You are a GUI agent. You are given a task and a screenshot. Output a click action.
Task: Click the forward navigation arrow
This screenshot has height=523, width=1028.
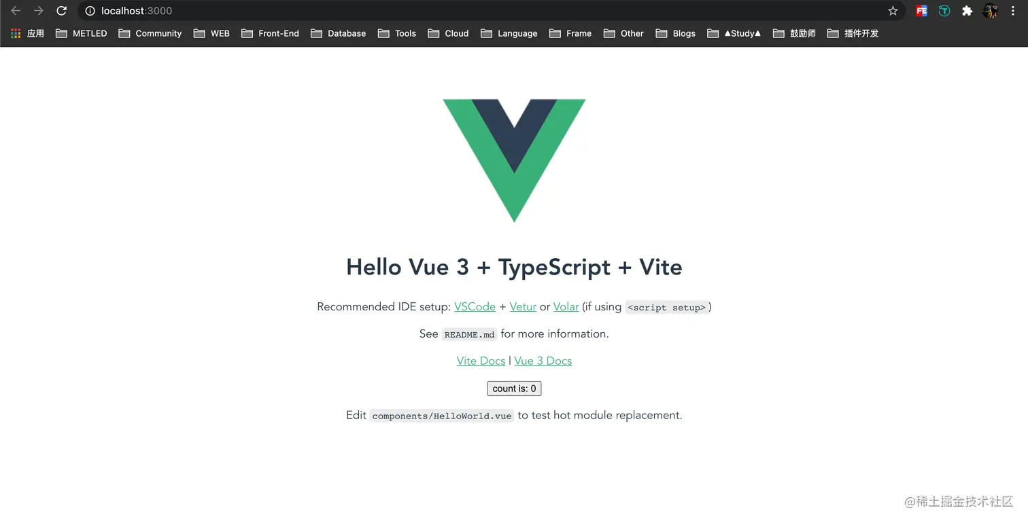click(39, 11)
